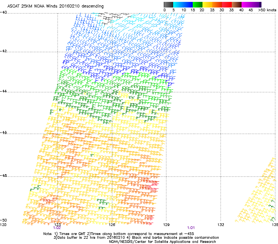The width and height of the screenshot is (278, 244).
Task: Click the latitude label '-50'
Action: [3, 220]
